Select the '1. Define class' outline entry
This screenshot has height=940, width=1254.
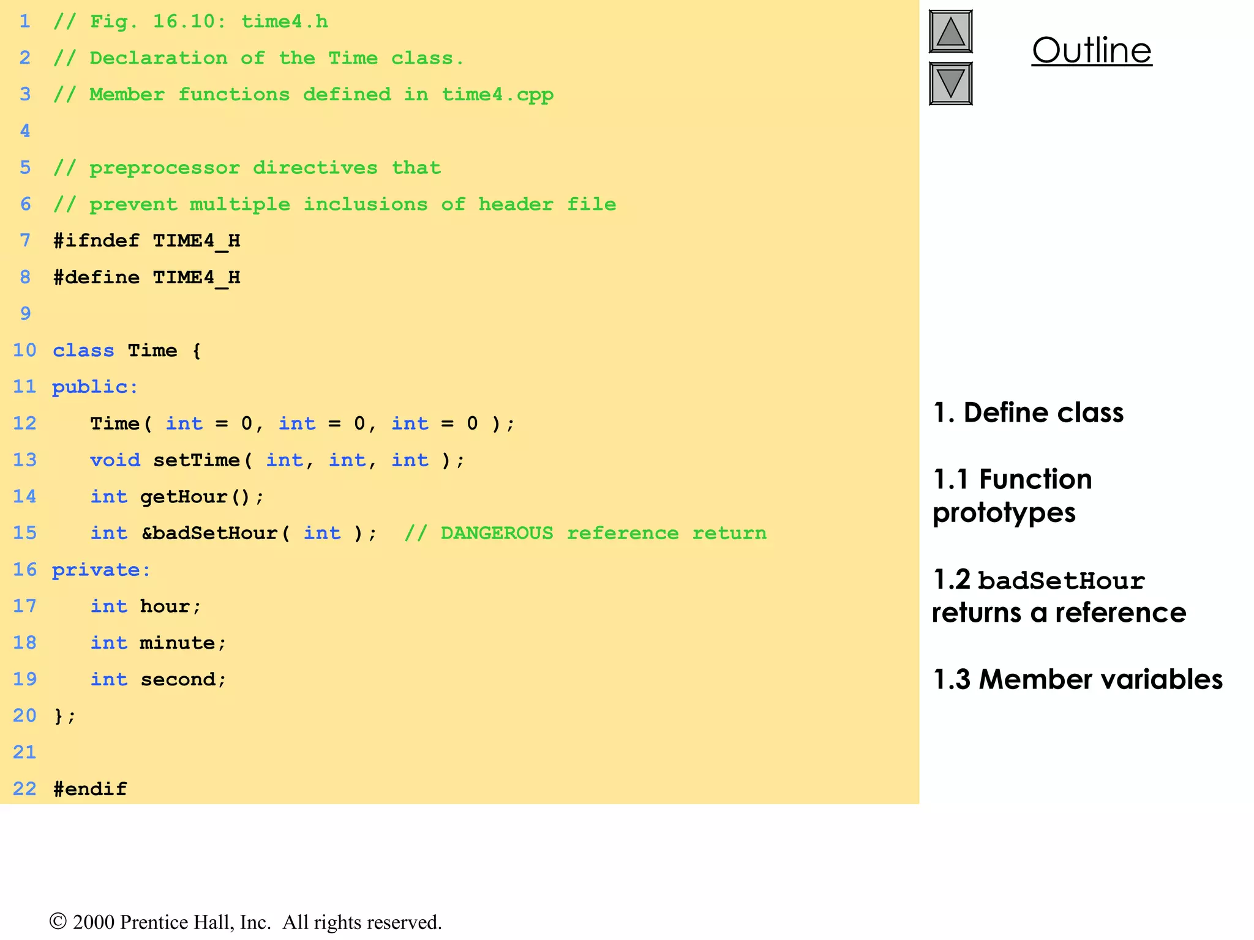pyautogui.click(x=1028, y=412)
